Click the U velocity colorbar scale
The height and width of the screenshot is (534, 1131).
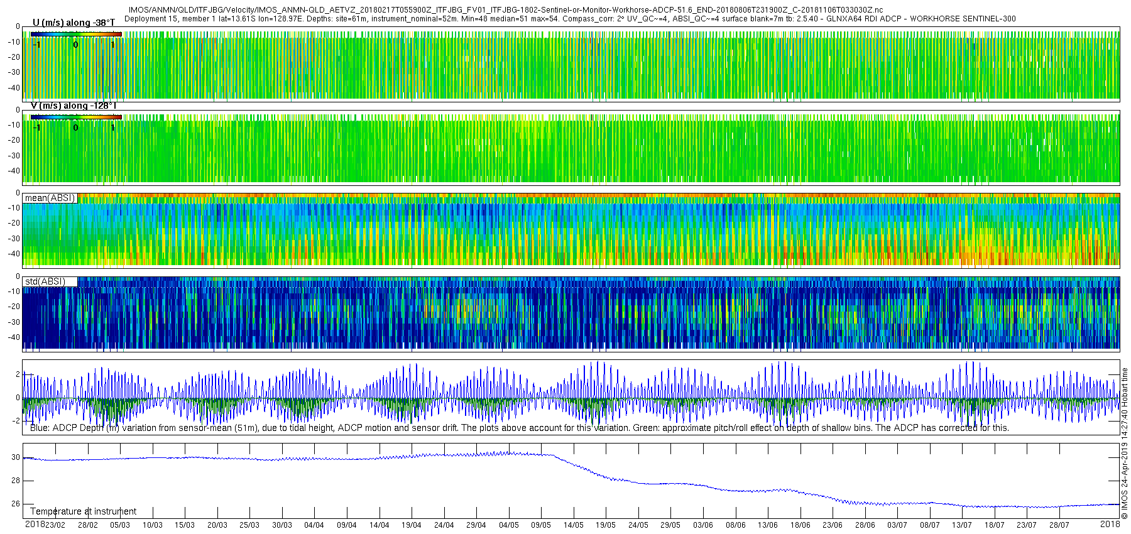(x=76, y=34)
